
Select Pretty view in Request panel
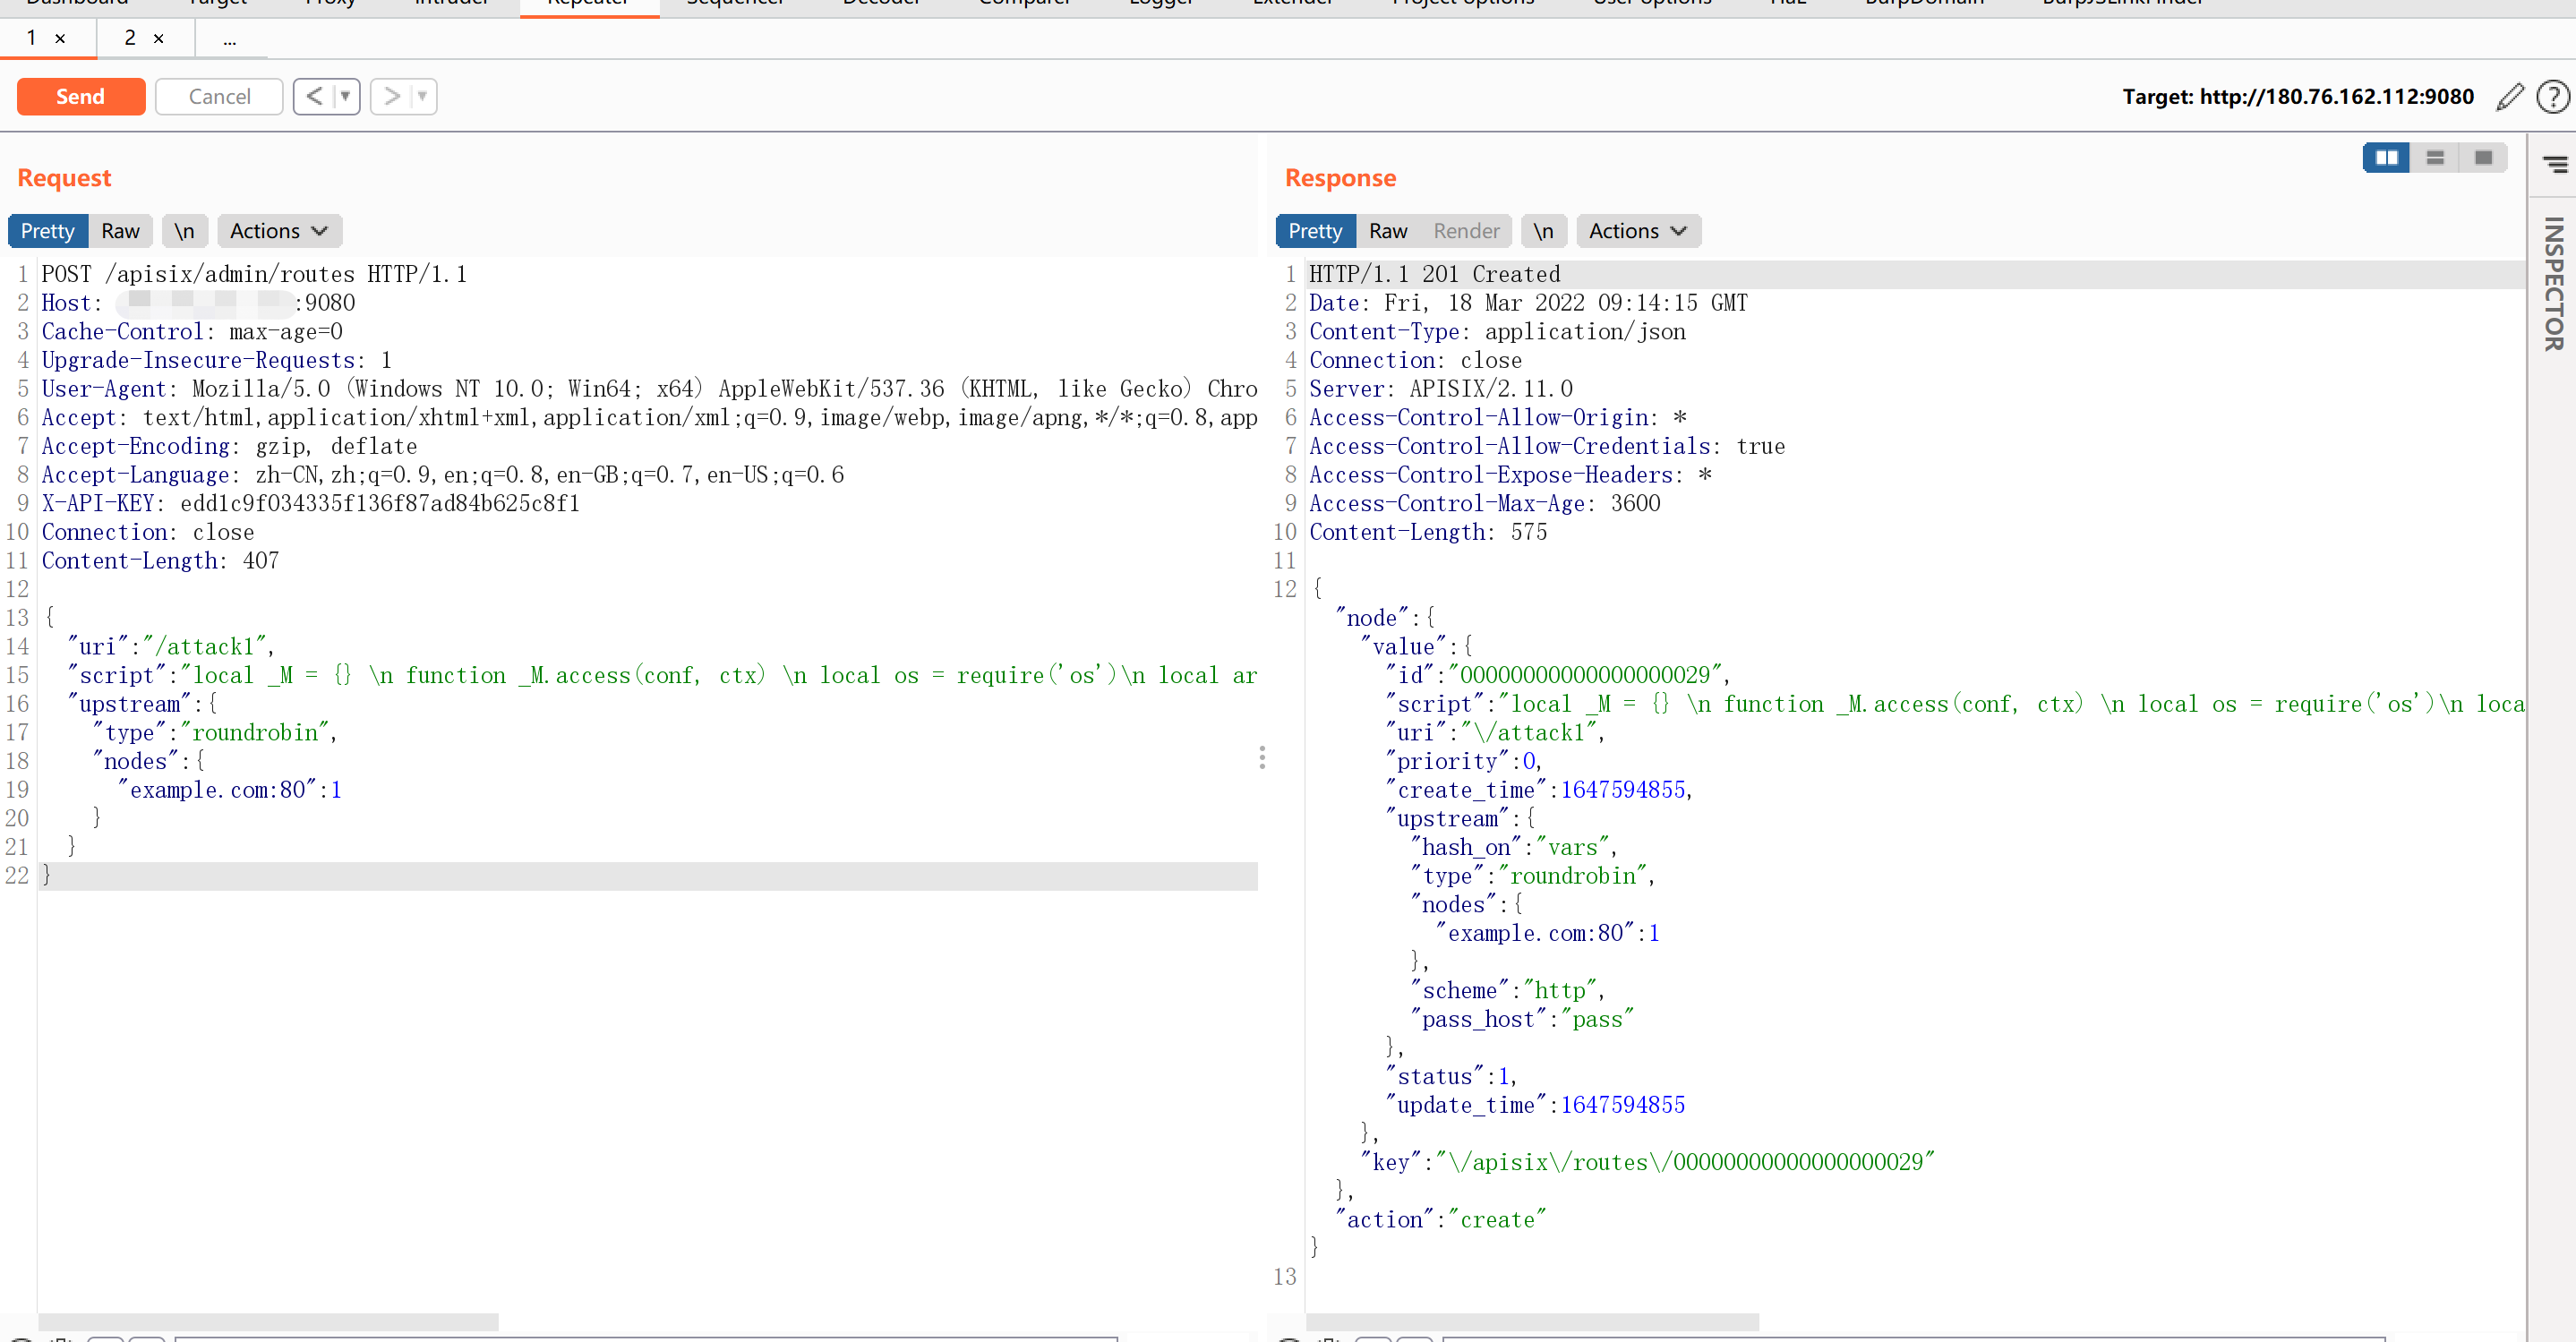tap(48, 231)
